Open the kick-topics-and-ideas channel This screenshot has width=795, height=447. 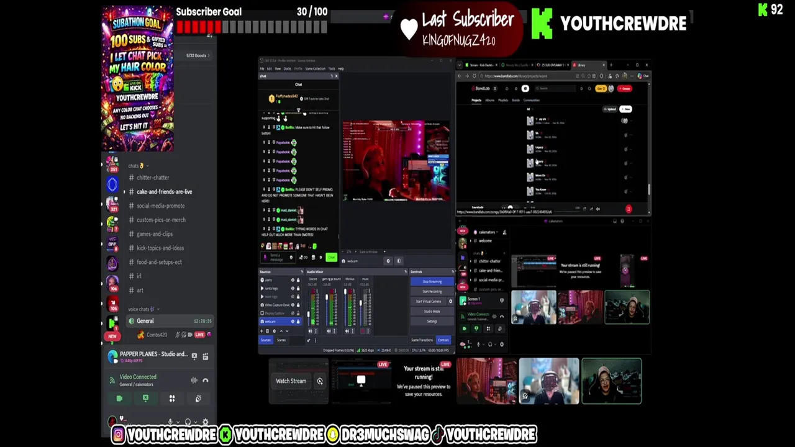point(160,248)
